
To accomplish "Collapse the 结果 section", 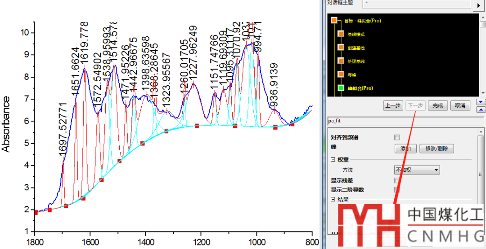I will pyautogui.click(x=333, y=200).
